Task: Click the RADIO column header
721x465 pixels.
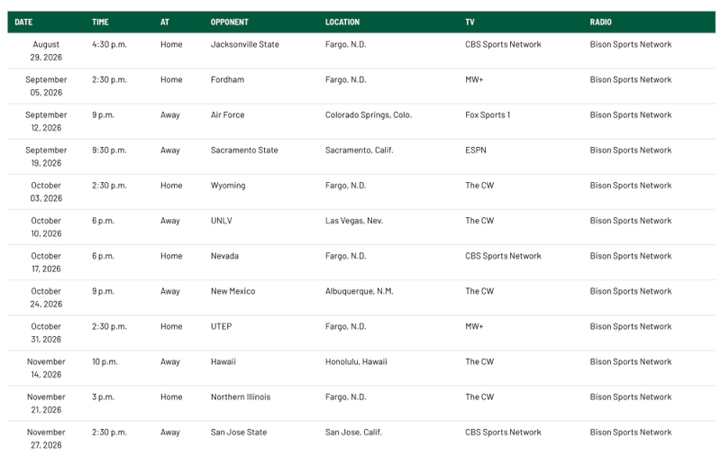Action: point(600,22)
